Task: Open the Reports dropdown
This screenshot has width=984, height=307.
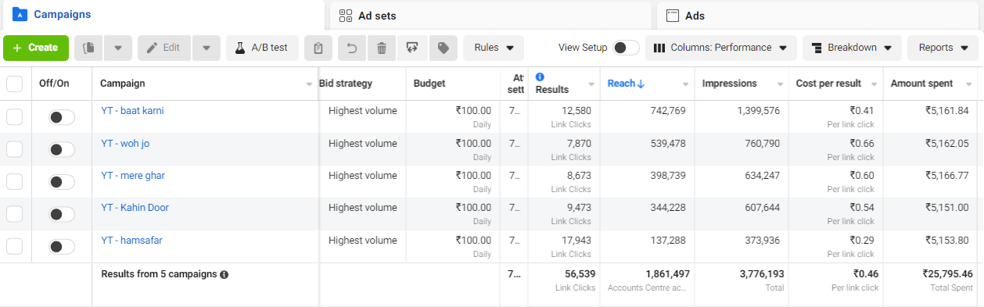Action: pyautogui.click(x=943, y=48)
